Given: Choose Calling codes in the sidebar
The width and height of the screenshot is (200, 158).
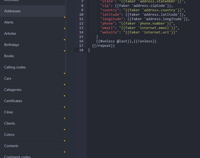Looking at the screenshot, I should pos(15,67).
